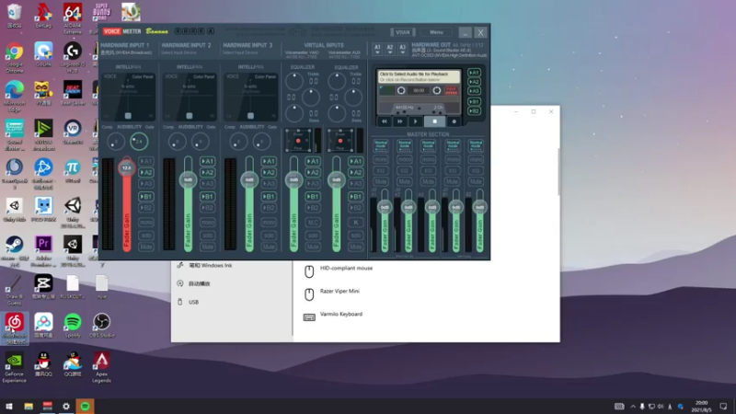Click the Hardware Input 2 fader knob
Screen dimensions: 736x414
pos(188,179)
